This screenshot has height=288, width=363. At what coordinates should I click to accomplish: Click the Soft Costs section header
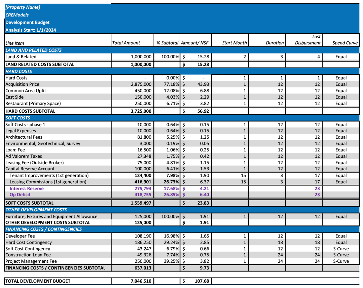tap(18, 118)
